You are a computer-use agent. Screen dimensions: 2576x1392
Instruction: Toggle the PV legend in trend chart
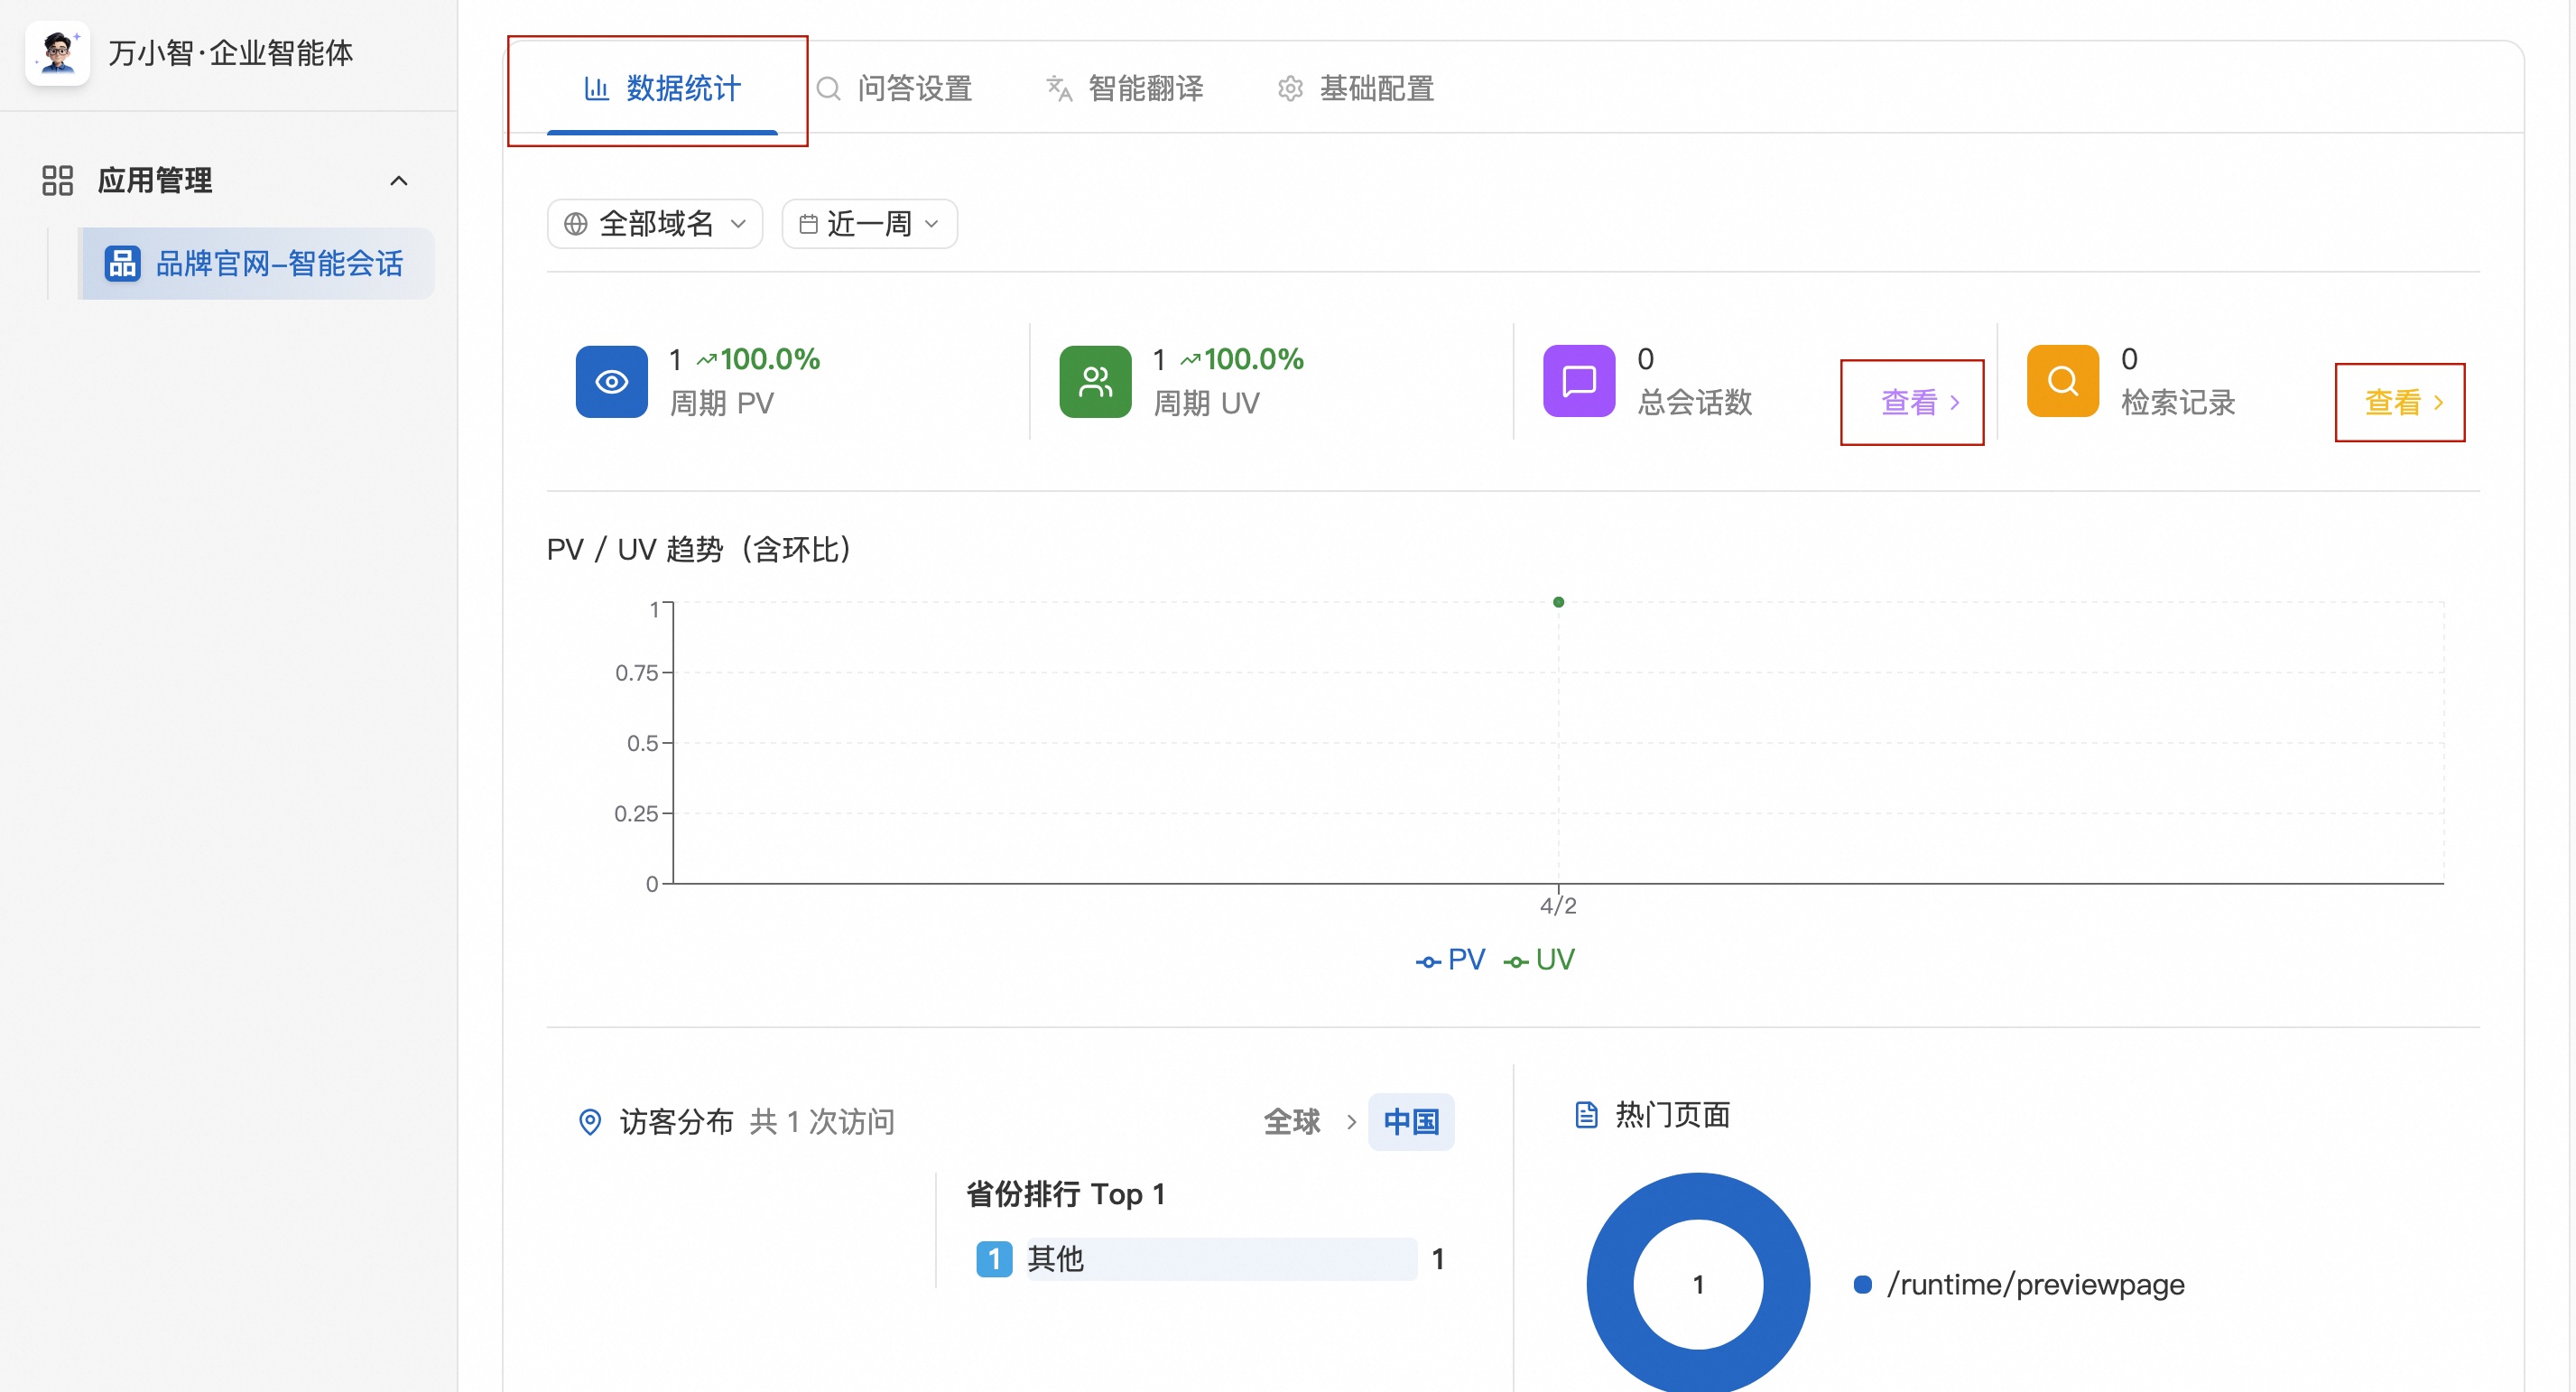(1451, 960)
